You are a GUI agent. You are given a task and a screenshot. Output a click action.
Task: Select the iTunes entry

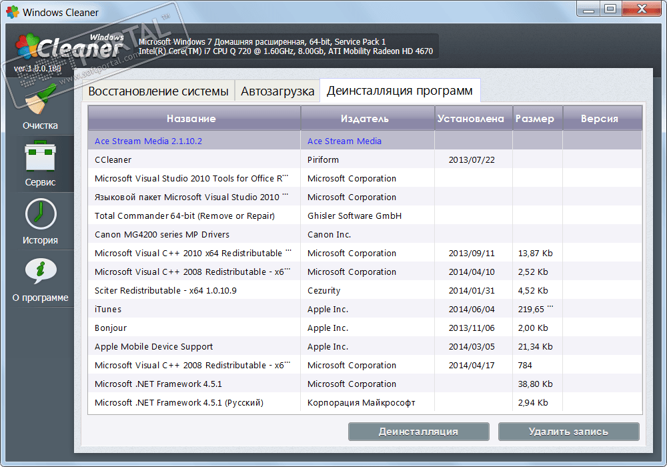[365, 309]
